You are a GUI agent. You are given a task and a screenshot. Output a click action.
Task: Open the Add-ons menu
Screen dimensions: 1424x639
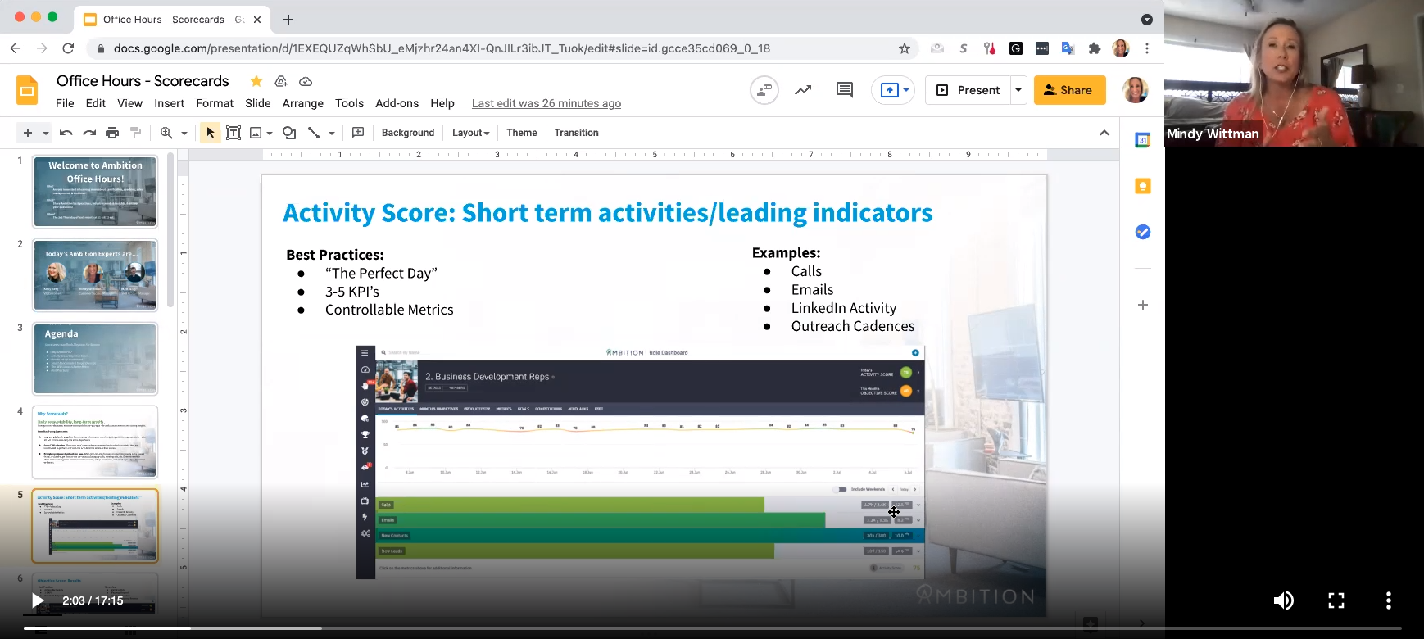click(x=397, y=103)
